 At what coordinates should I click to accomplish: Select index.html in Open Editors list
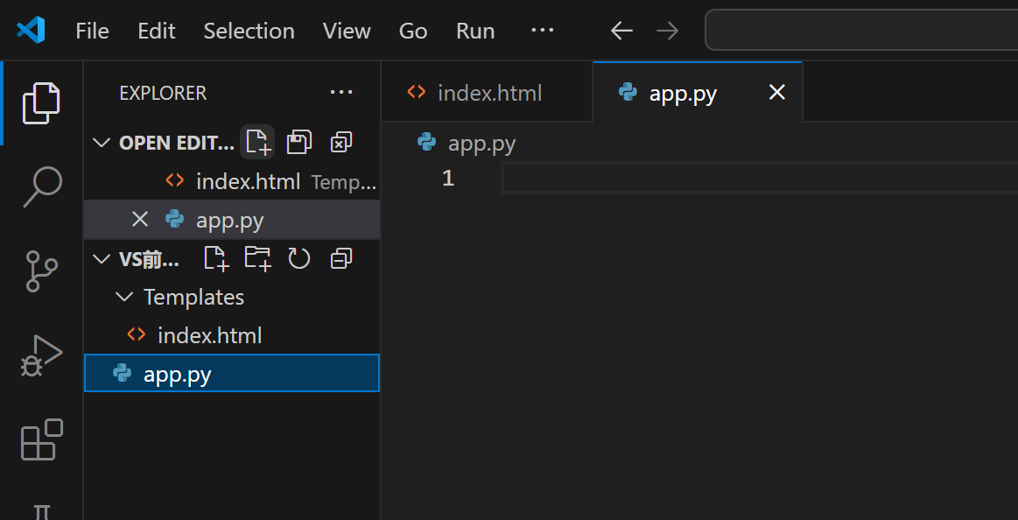[x=232, y=181]
